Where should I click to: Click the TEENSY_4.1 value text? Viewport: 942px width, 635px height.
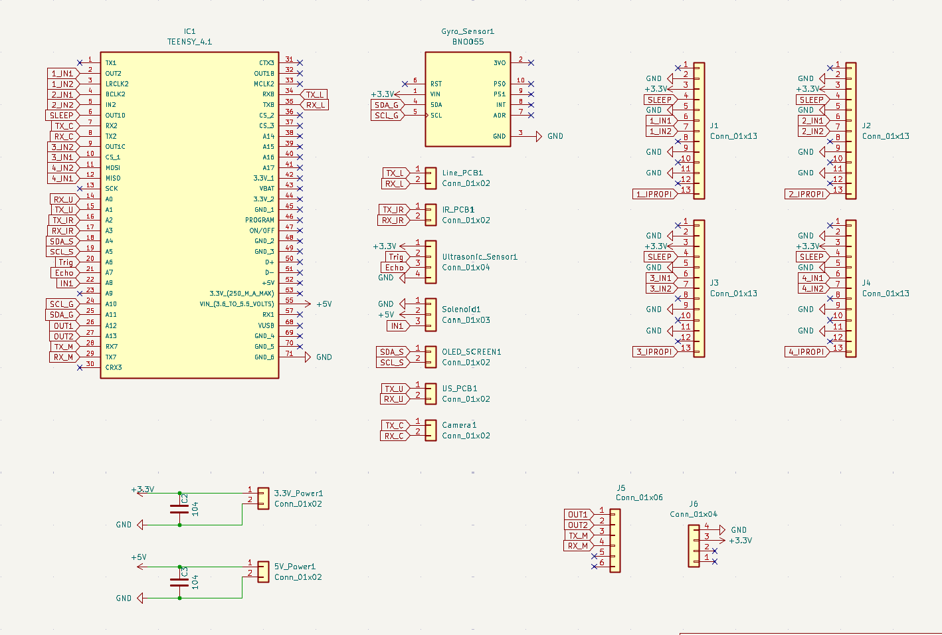(x=189, y=42)
